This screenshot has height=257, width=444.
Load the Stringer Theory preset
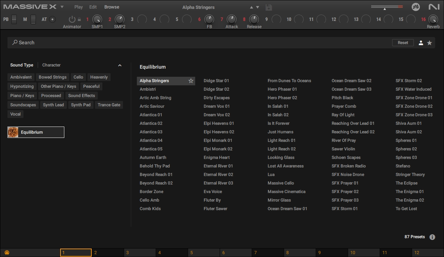(410, 175)
